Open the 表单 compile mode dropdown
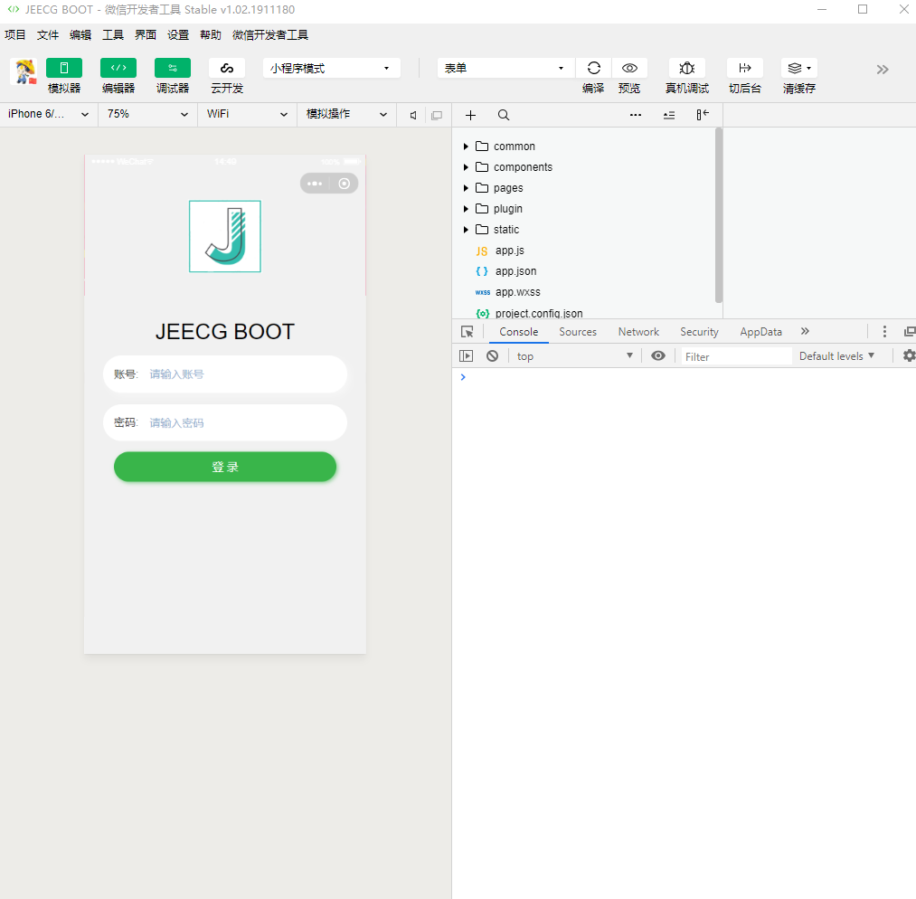This screenshot has width=916, height=899. coord(505,68)
